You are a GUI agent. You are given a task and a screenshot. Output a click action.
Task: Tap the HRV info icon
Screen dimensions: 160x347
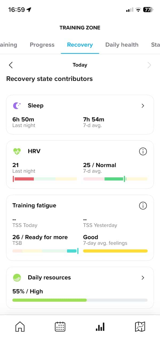tap(143, 151)
